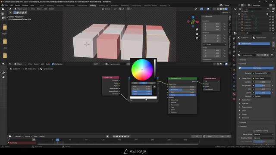Open the Blend Mode Opaque dropdown
Viewport: 276px width, 155px height.
coord(263,134)
